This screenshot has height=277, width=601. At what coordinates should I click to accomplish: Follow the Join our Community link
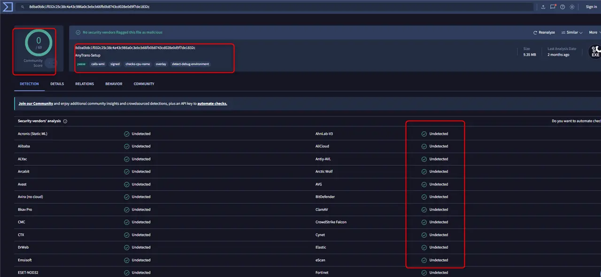36,103
